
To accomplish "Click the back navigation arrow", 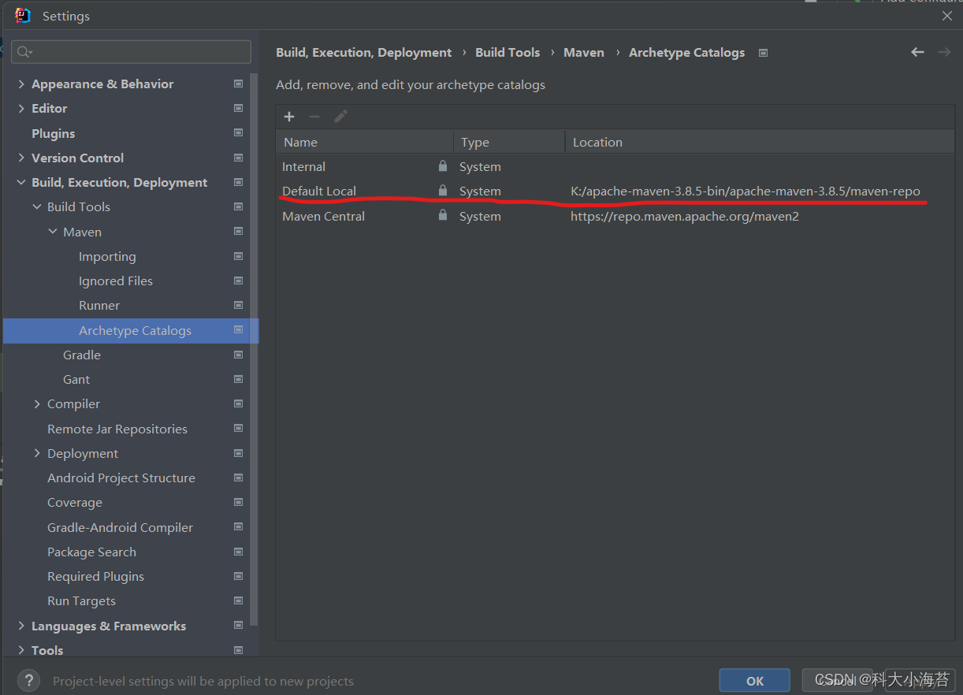I will (917, 52).
